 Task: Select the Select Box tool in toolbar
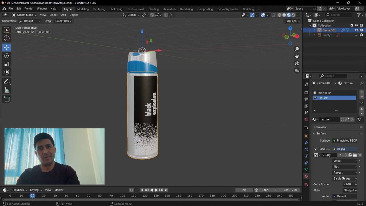tap(7, 30)
